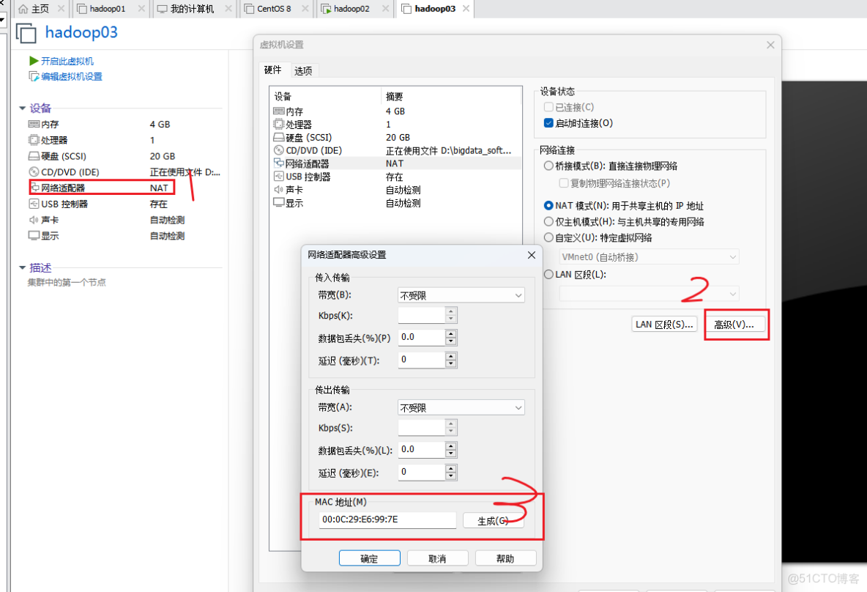Collapse the 设备 section in the sidebar
Screen dimensions: 867x592
(22, 108)
